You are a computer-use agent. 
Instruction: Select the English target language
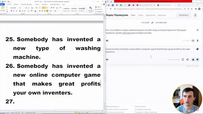(161, 22)
